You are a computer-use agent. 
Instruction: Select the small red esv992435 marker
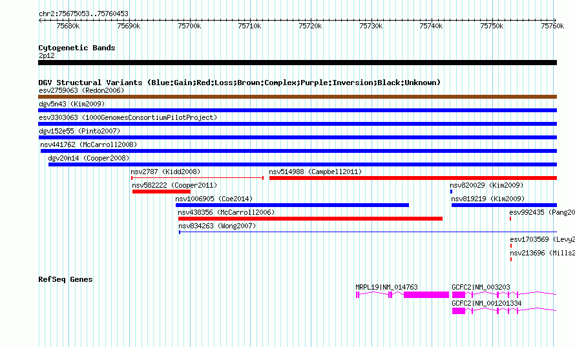point(510,219)
